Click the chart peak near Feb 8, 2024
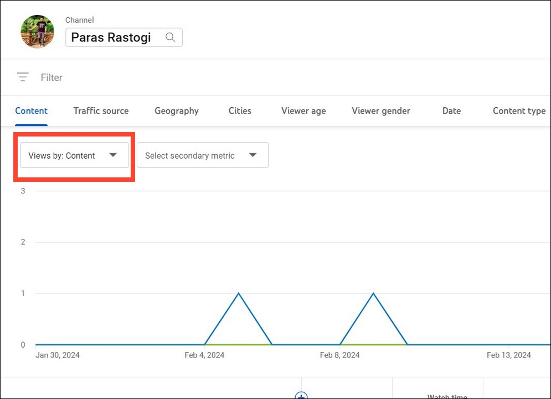Image resolution: width=551 pixels, height=399 pixels. [x=373, y=293]
